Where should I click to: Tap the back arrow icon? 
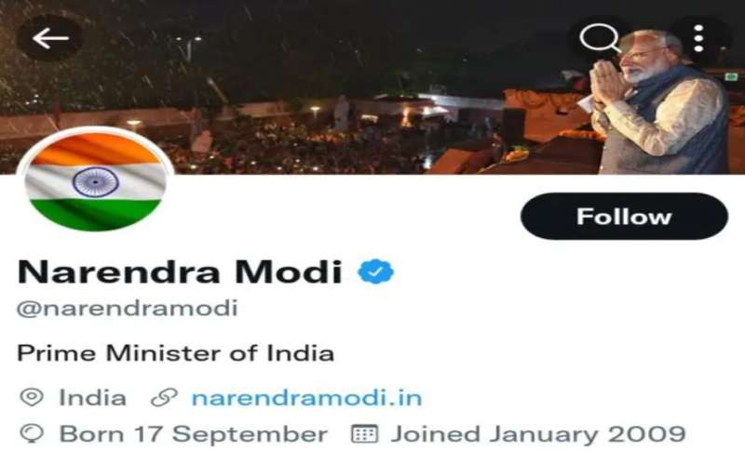point(50,38)
